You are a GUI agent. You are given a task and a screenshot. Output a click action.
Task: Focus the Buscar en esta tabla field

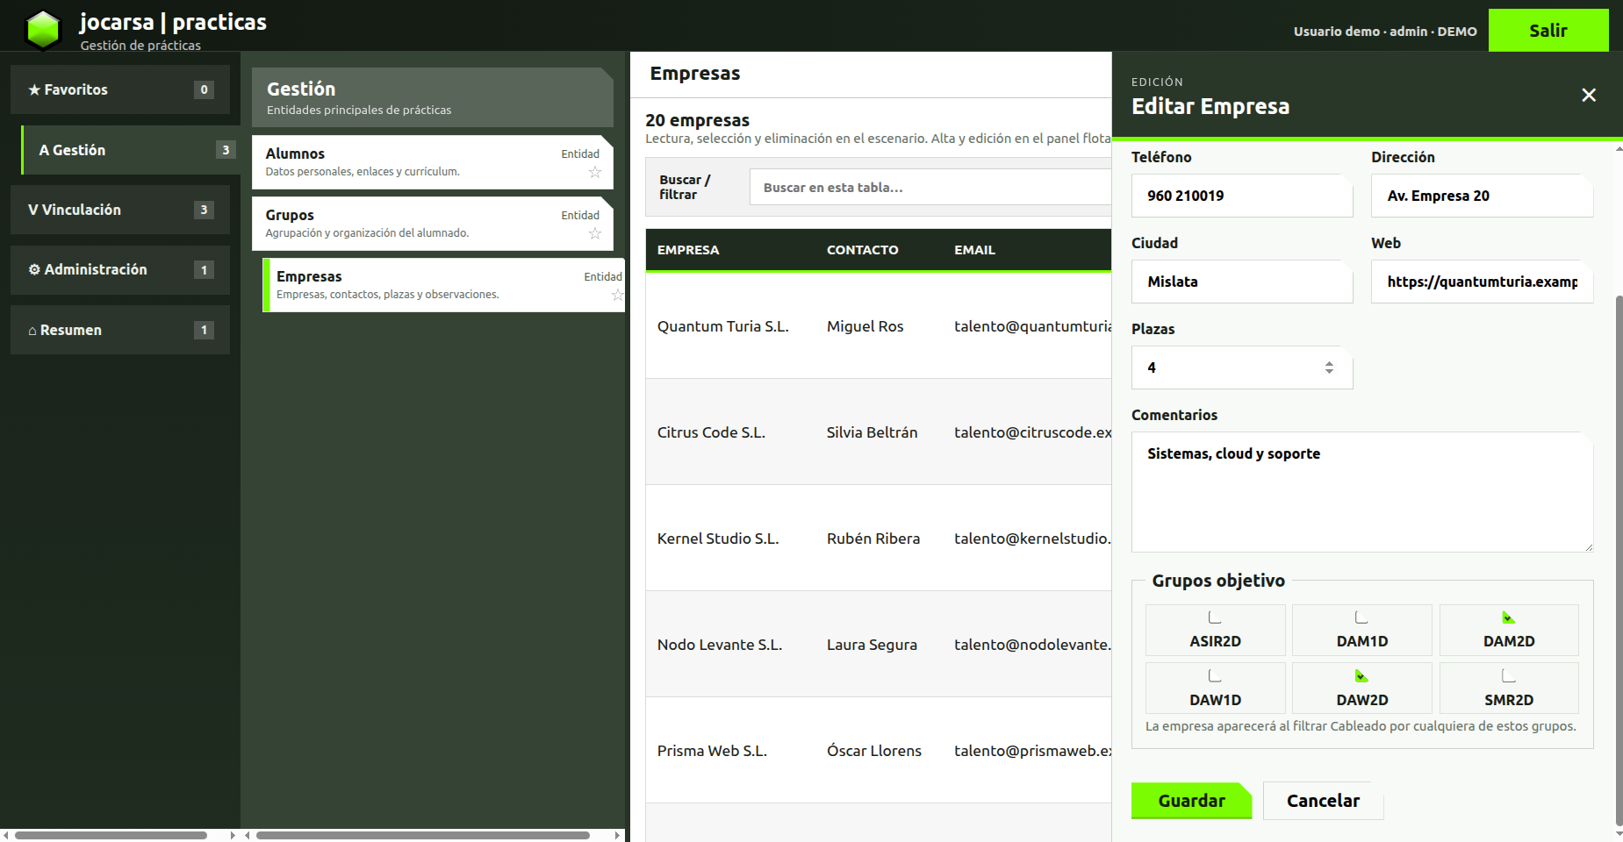[930, 187]
